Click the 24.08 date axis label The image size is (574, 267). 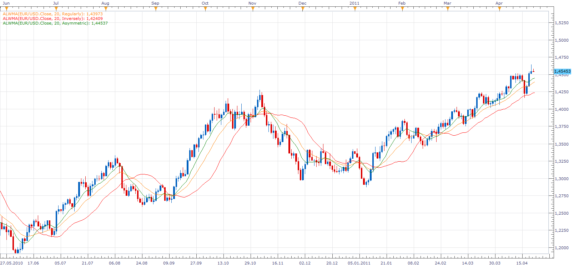tap(142, 263)
